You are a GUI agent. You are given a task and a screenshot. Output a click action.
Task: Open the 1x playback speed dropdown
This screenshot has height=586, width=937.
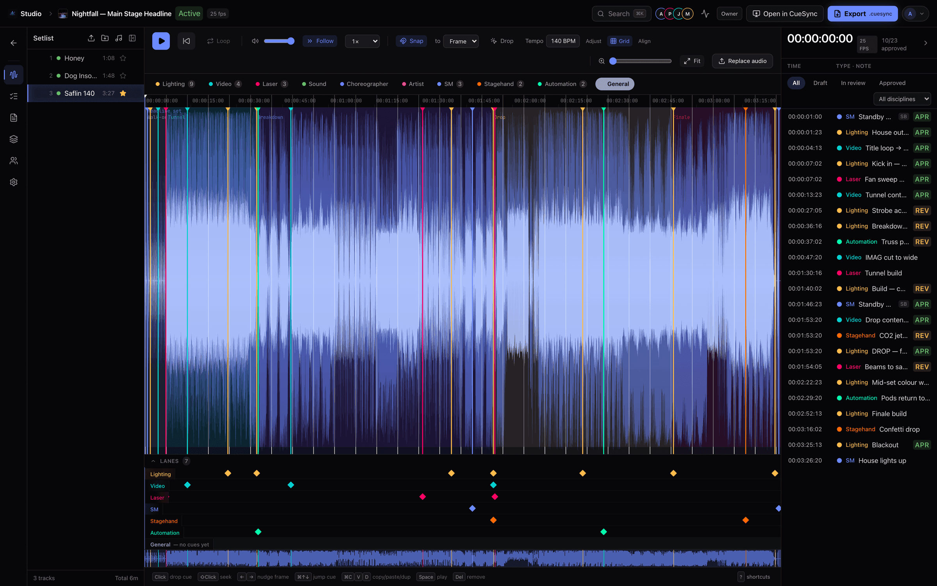click(x=363, y=41)
